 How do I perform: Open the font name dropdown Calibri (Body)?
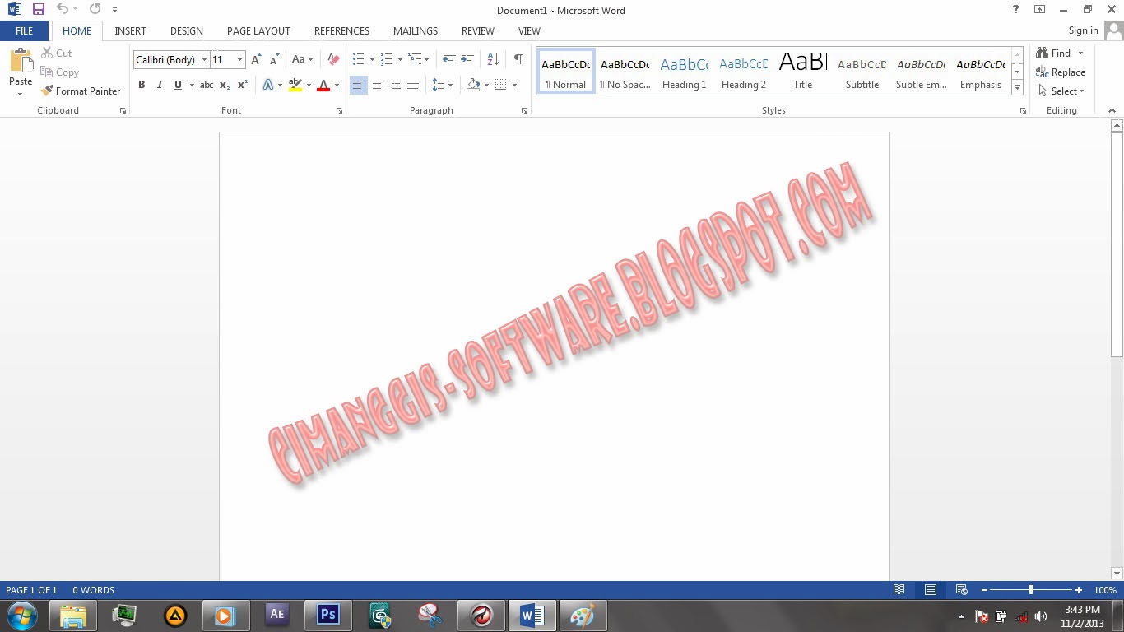click(x=205, y=59)
